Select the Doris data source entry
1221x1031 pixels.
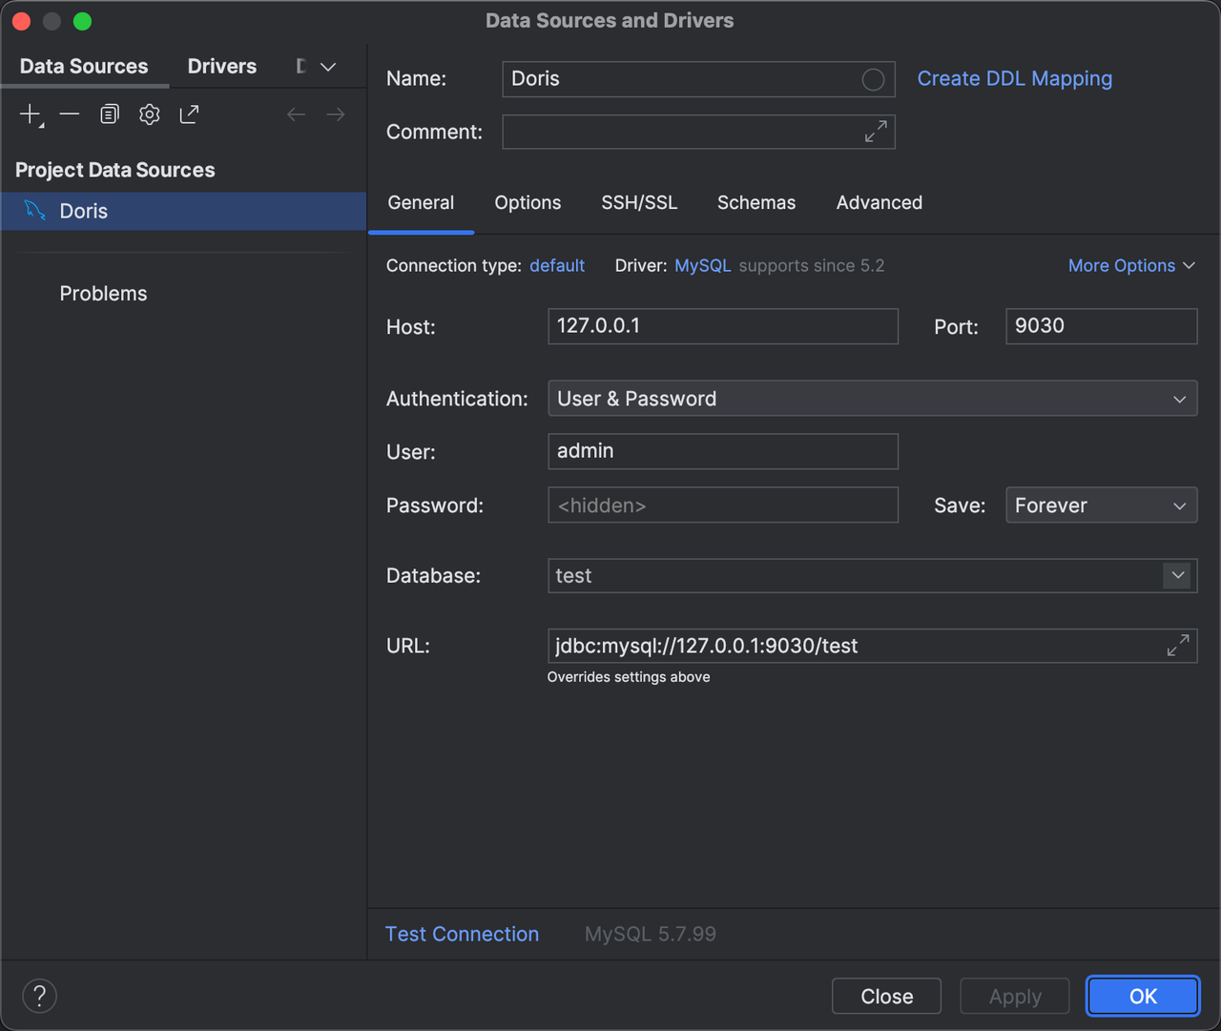pos(83,211)
